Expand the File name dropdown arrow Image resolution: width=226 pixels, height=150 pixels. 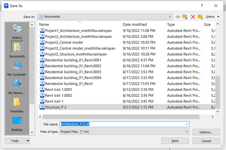click(x=187, y=124)
